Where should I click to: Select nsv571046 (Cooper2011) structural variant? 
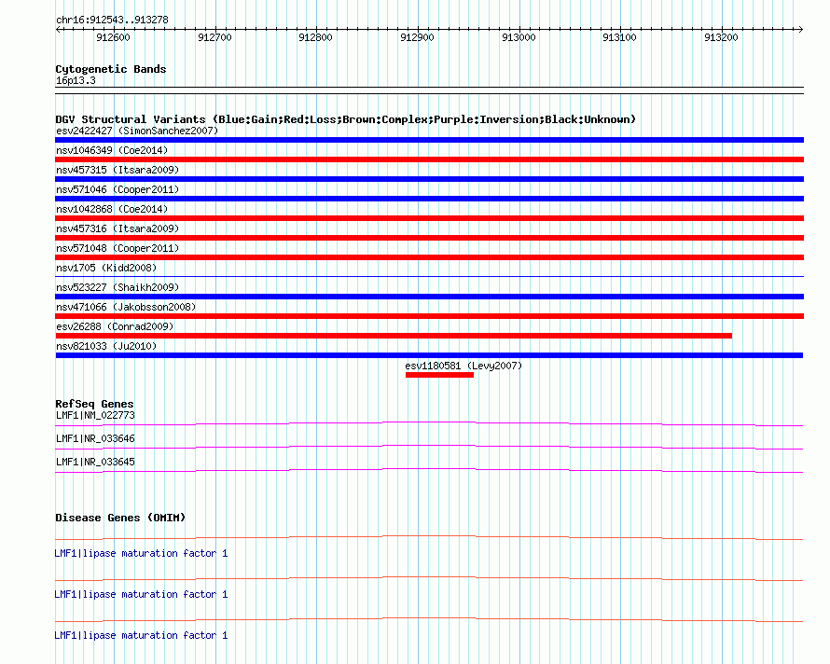118,190
